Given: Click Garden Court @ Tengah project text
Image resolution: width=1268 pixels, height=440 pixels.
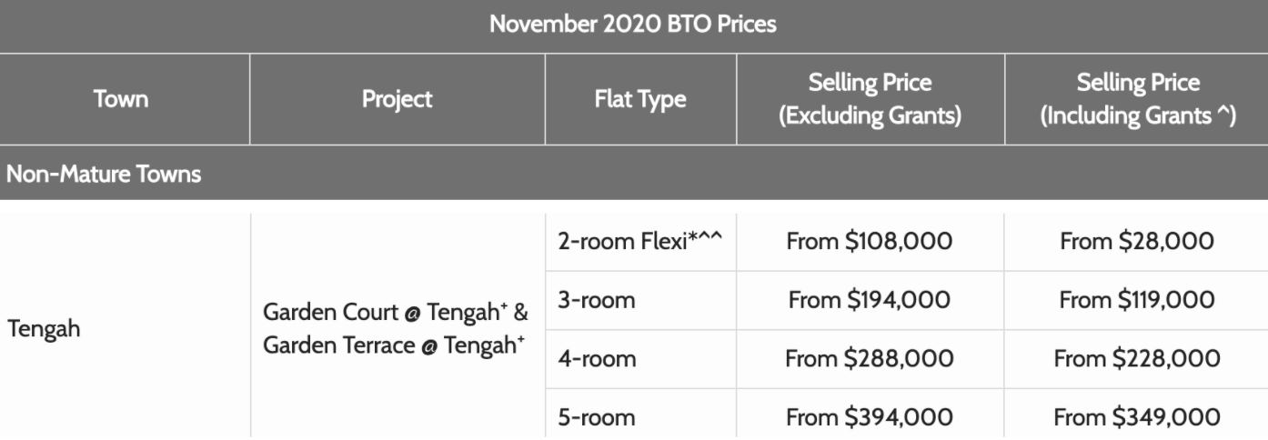Looking at the screenshot, I should (x=393, y=315).
